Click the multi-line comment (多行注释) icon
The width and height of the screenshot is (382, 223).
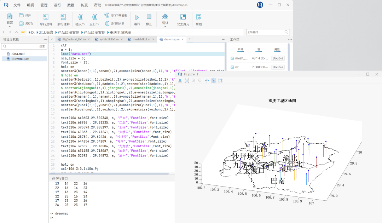[63, 17]
